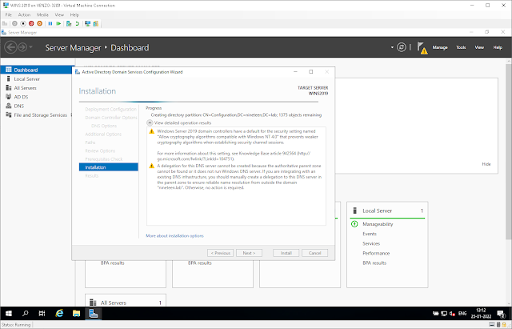Pause the virtual machine
The height and width of the screenshot is (329, 512).
(x=50, y=23)
